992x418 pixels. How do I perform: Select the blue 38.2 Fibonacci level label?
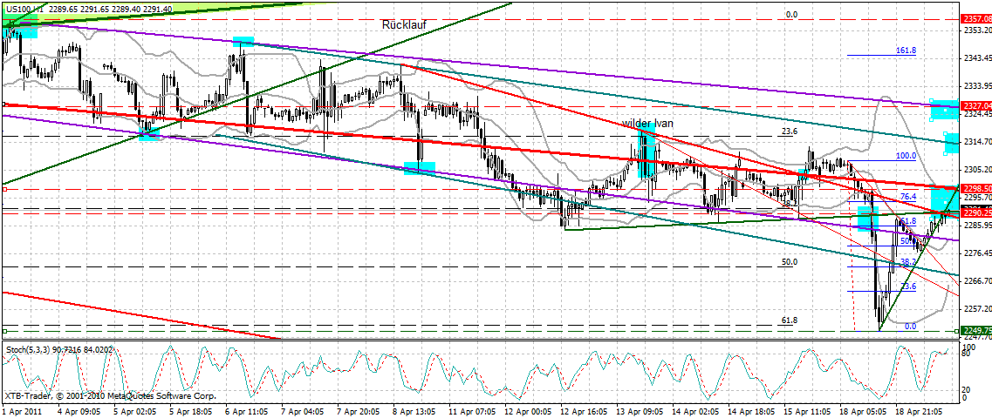[x=908, y=261]
